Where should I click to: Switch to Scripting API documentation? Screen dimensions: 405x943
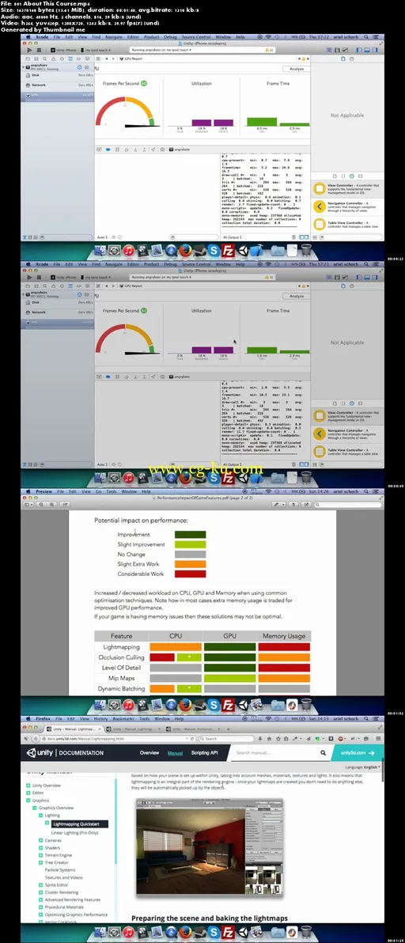pos(205,753)
